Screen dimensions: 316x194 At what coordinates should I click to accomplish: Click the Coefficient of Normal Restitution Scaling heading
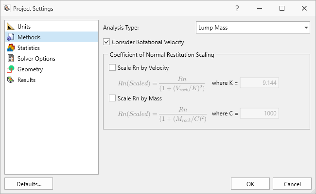coord(162,55)
